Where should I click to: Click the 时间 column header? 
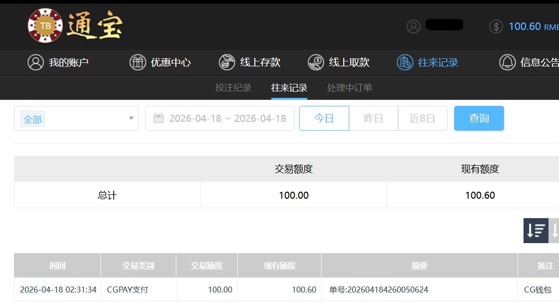pos(57,266)
